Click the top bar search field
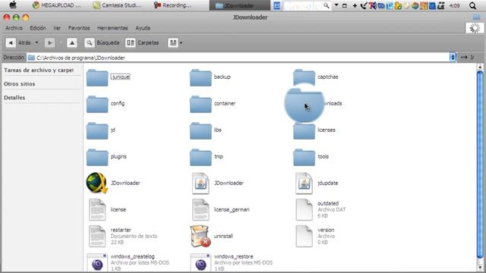The image size is (486, 273). point(306,5)
